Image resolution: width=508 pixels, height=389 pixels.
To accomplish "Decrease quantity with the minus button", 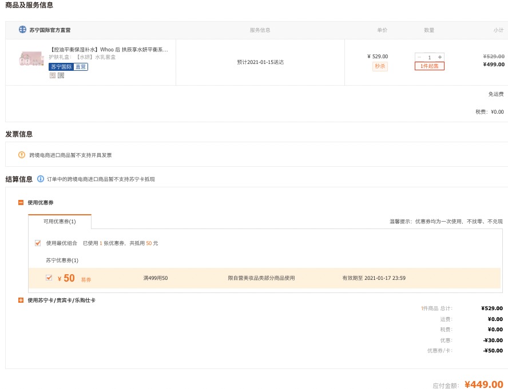I will (x=419, y=57).
